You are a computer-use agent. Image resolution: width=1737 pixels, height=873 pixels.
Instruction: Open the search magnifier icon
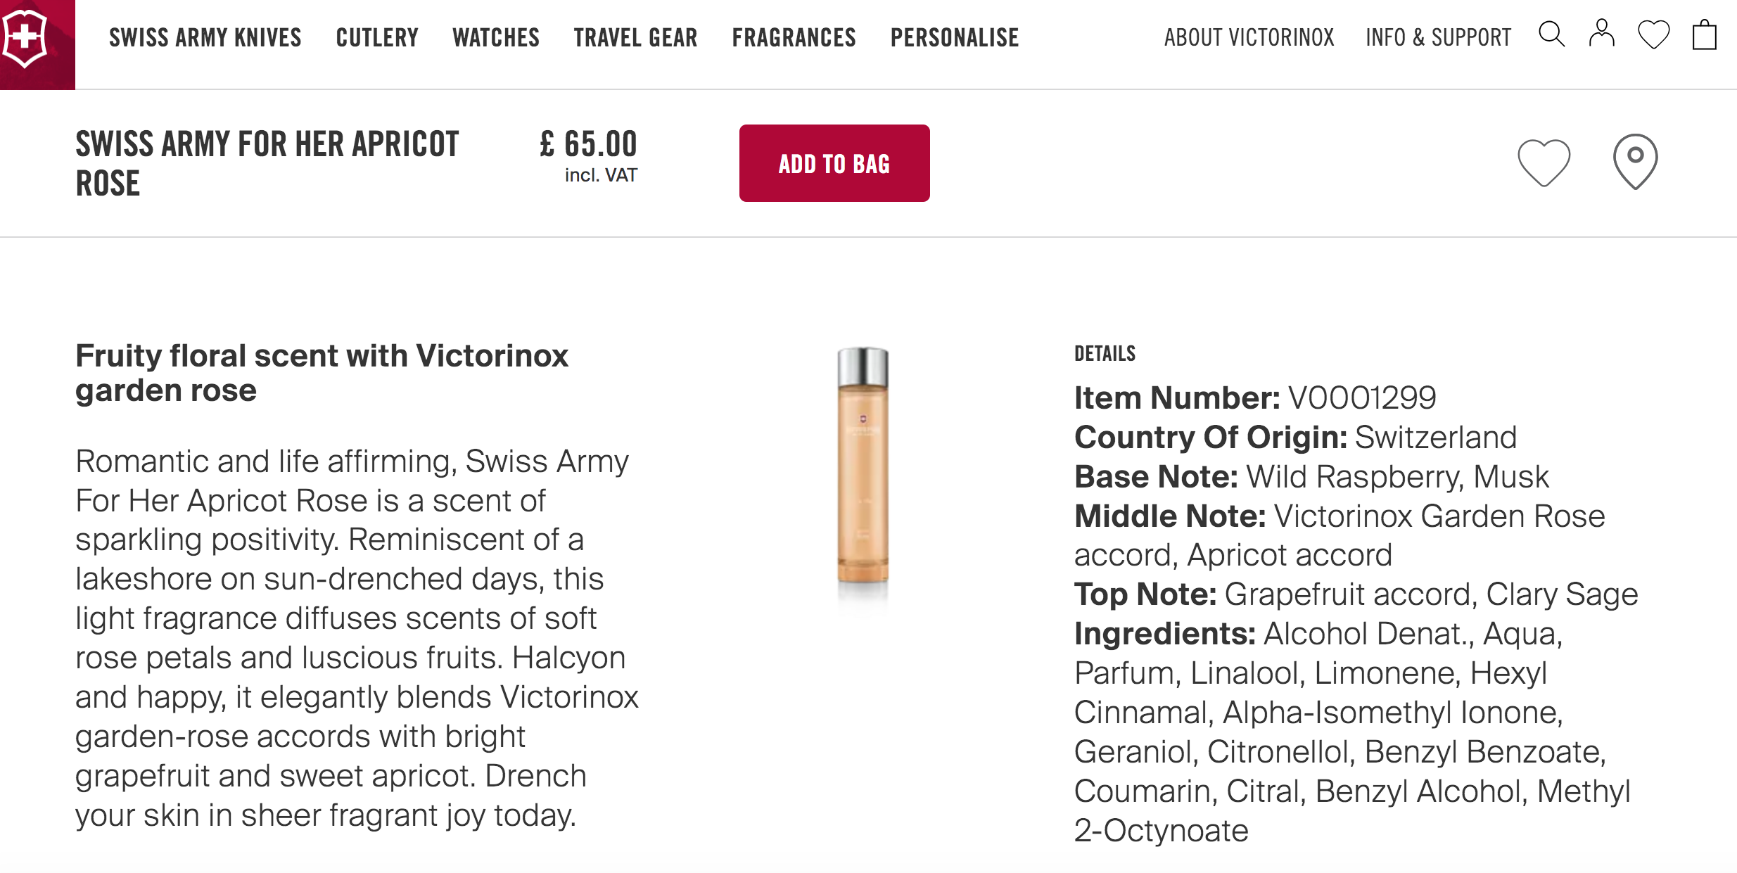pos(1551,34)
